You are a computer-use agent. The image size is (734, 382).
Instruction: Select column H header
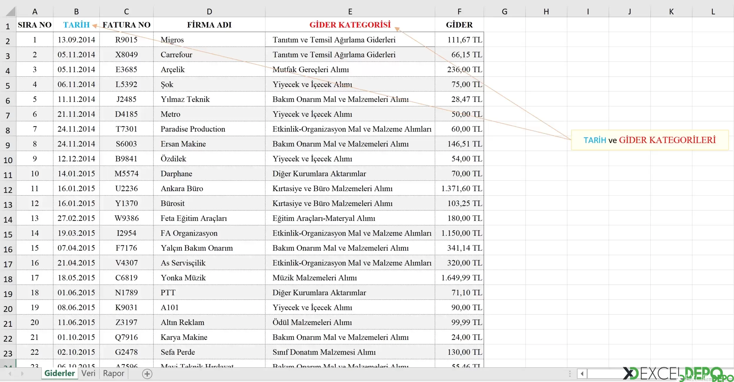pos(546,11)
